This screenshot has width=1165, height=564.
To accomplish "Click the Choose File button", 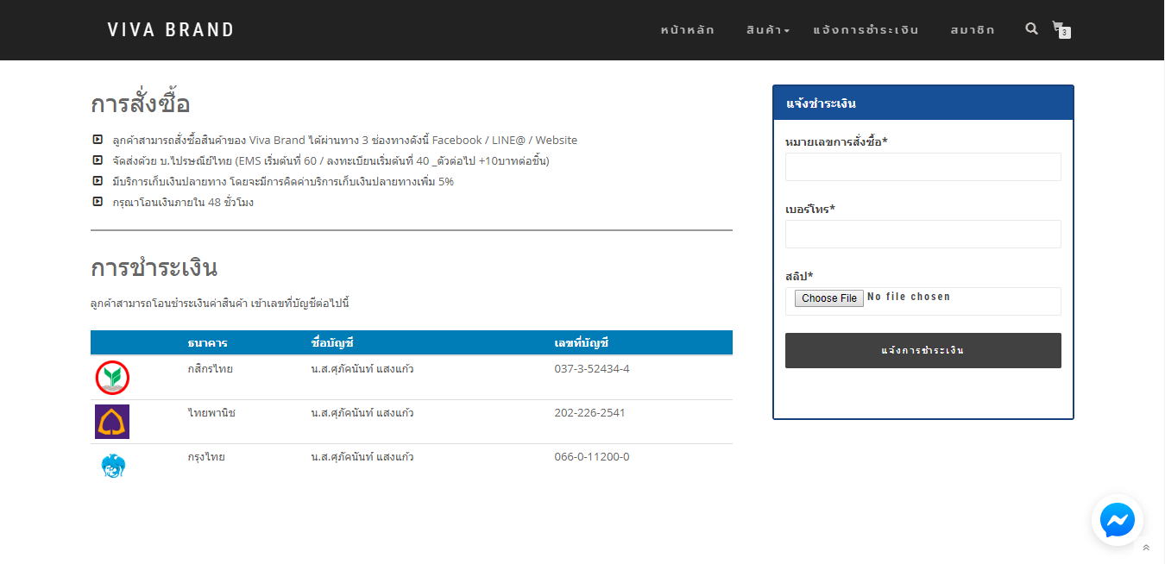I will (828, 298).
